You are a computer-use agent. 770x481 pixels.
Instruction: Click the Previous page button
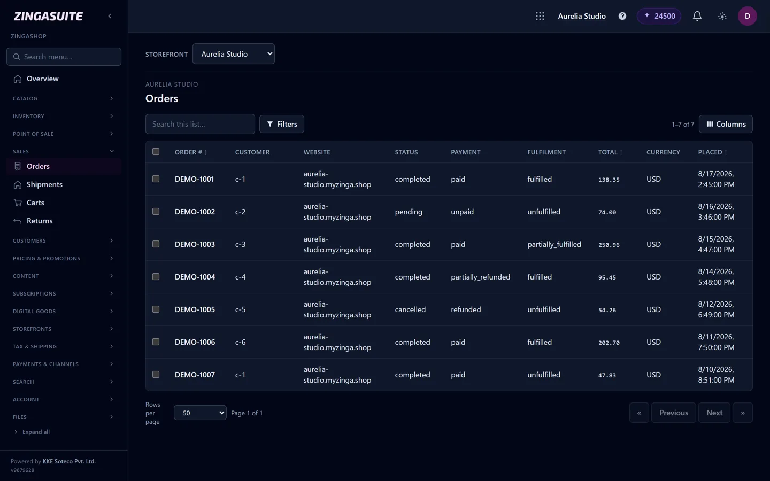674,413
